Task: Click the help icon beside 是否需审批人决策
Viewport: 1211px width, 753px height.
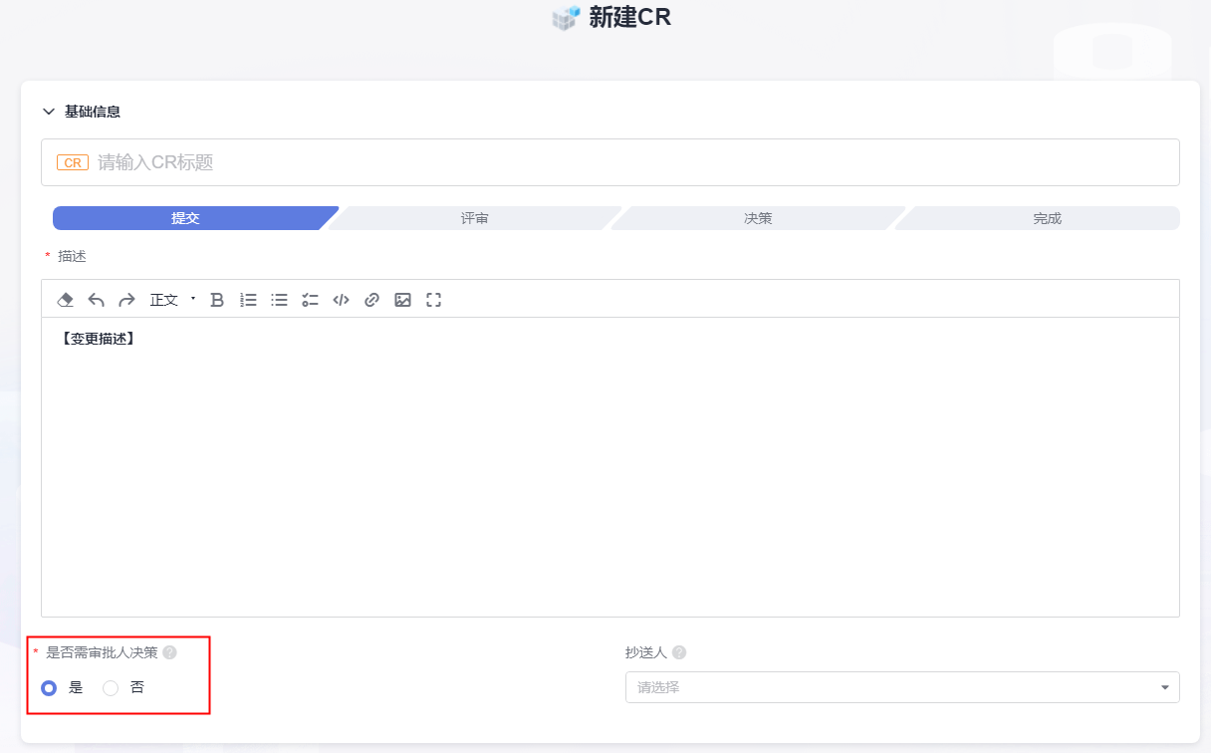Action: click(169, 652)
